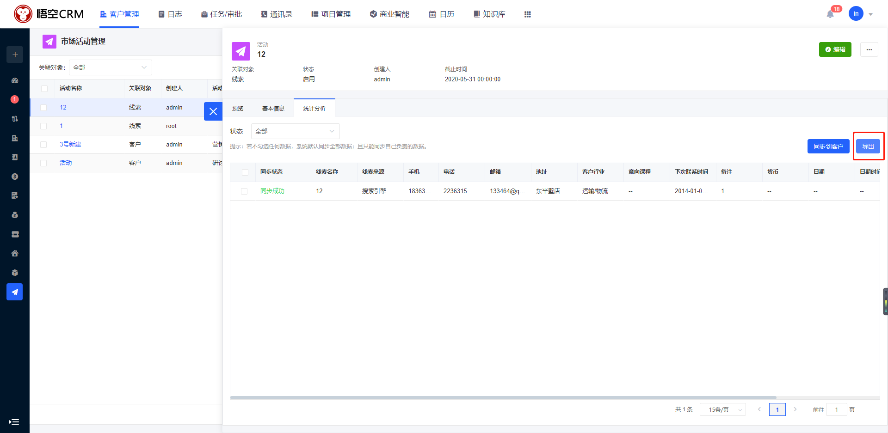Image resolution: width=888 pixels, height=433 pixels.
Task: Click the quick-create plus button in sidebar
Action: pos(15,55)
